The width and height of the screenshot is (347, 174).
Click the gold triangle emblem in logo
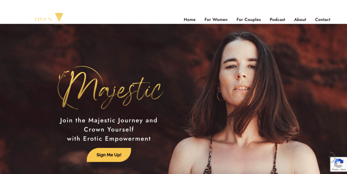tap(59, 19)
